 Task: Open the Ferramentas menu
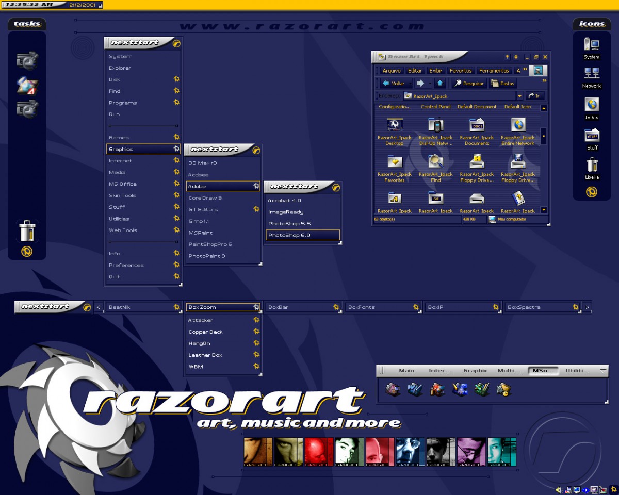(x=494, y=71)
